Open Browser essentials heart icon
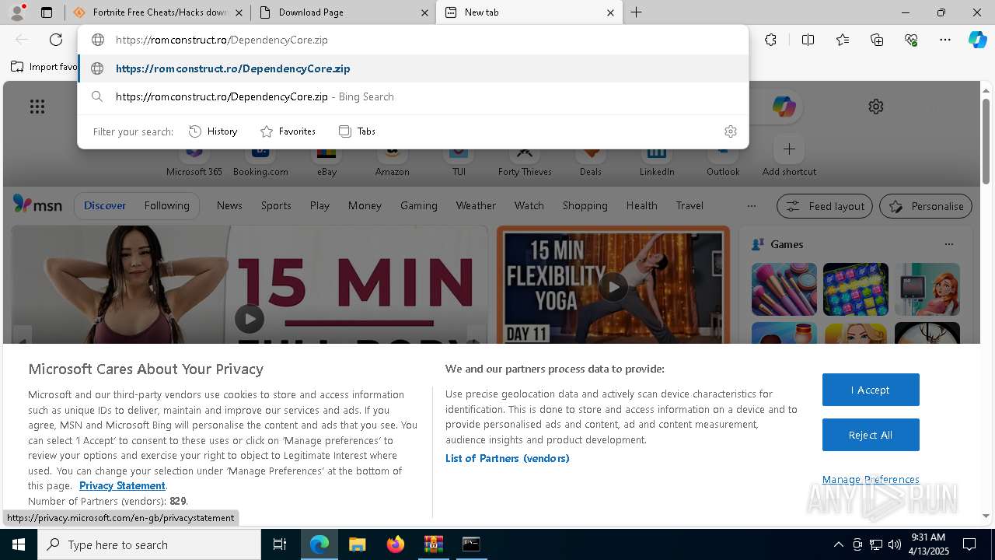 [x=911, y=40]
